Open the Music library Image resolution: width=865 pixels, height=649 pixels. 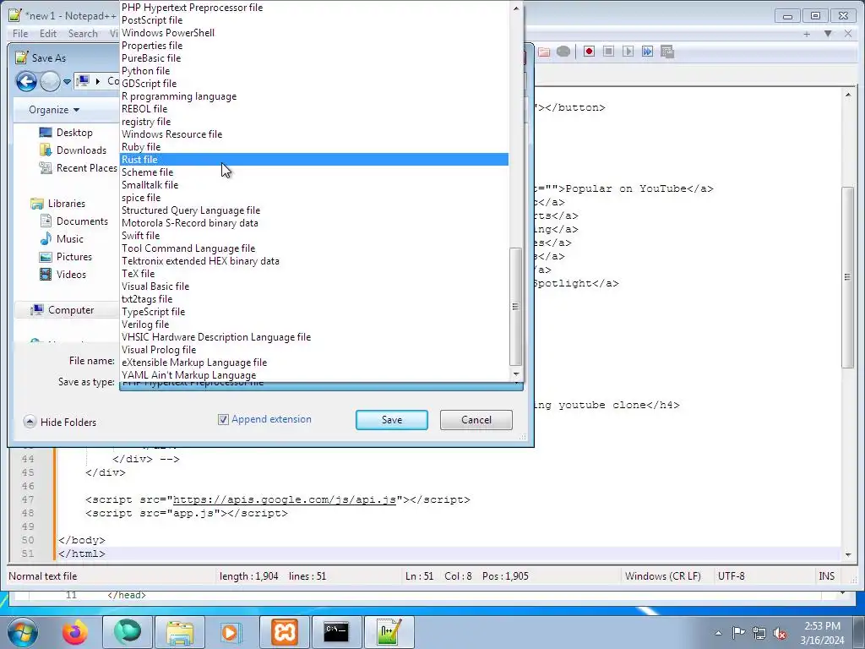tap(69, 238)
